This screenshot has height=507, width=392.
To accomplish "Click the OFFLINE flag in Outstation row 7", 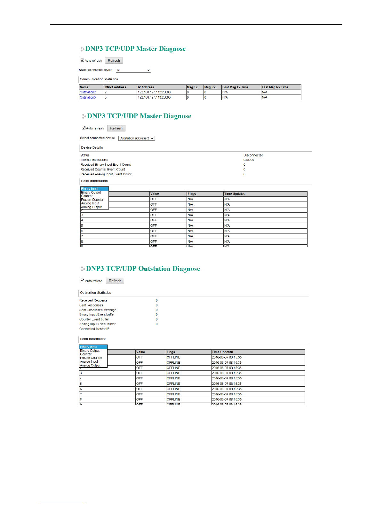I will point(173,394).
